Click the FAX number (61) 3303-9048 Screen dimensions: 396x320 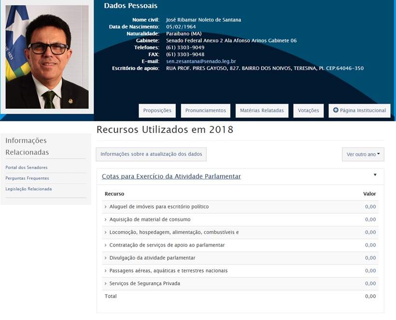[185, 54]
